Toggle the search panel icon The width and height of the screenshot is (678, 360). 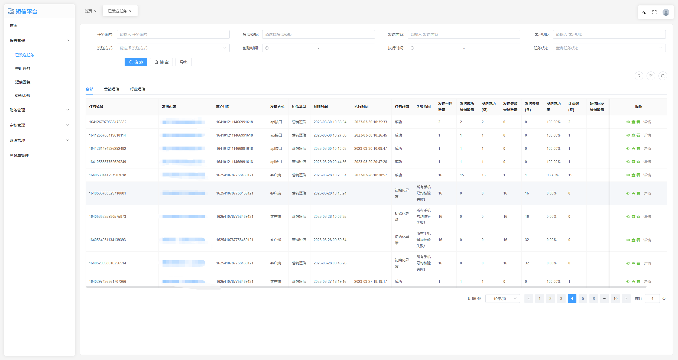663,76
